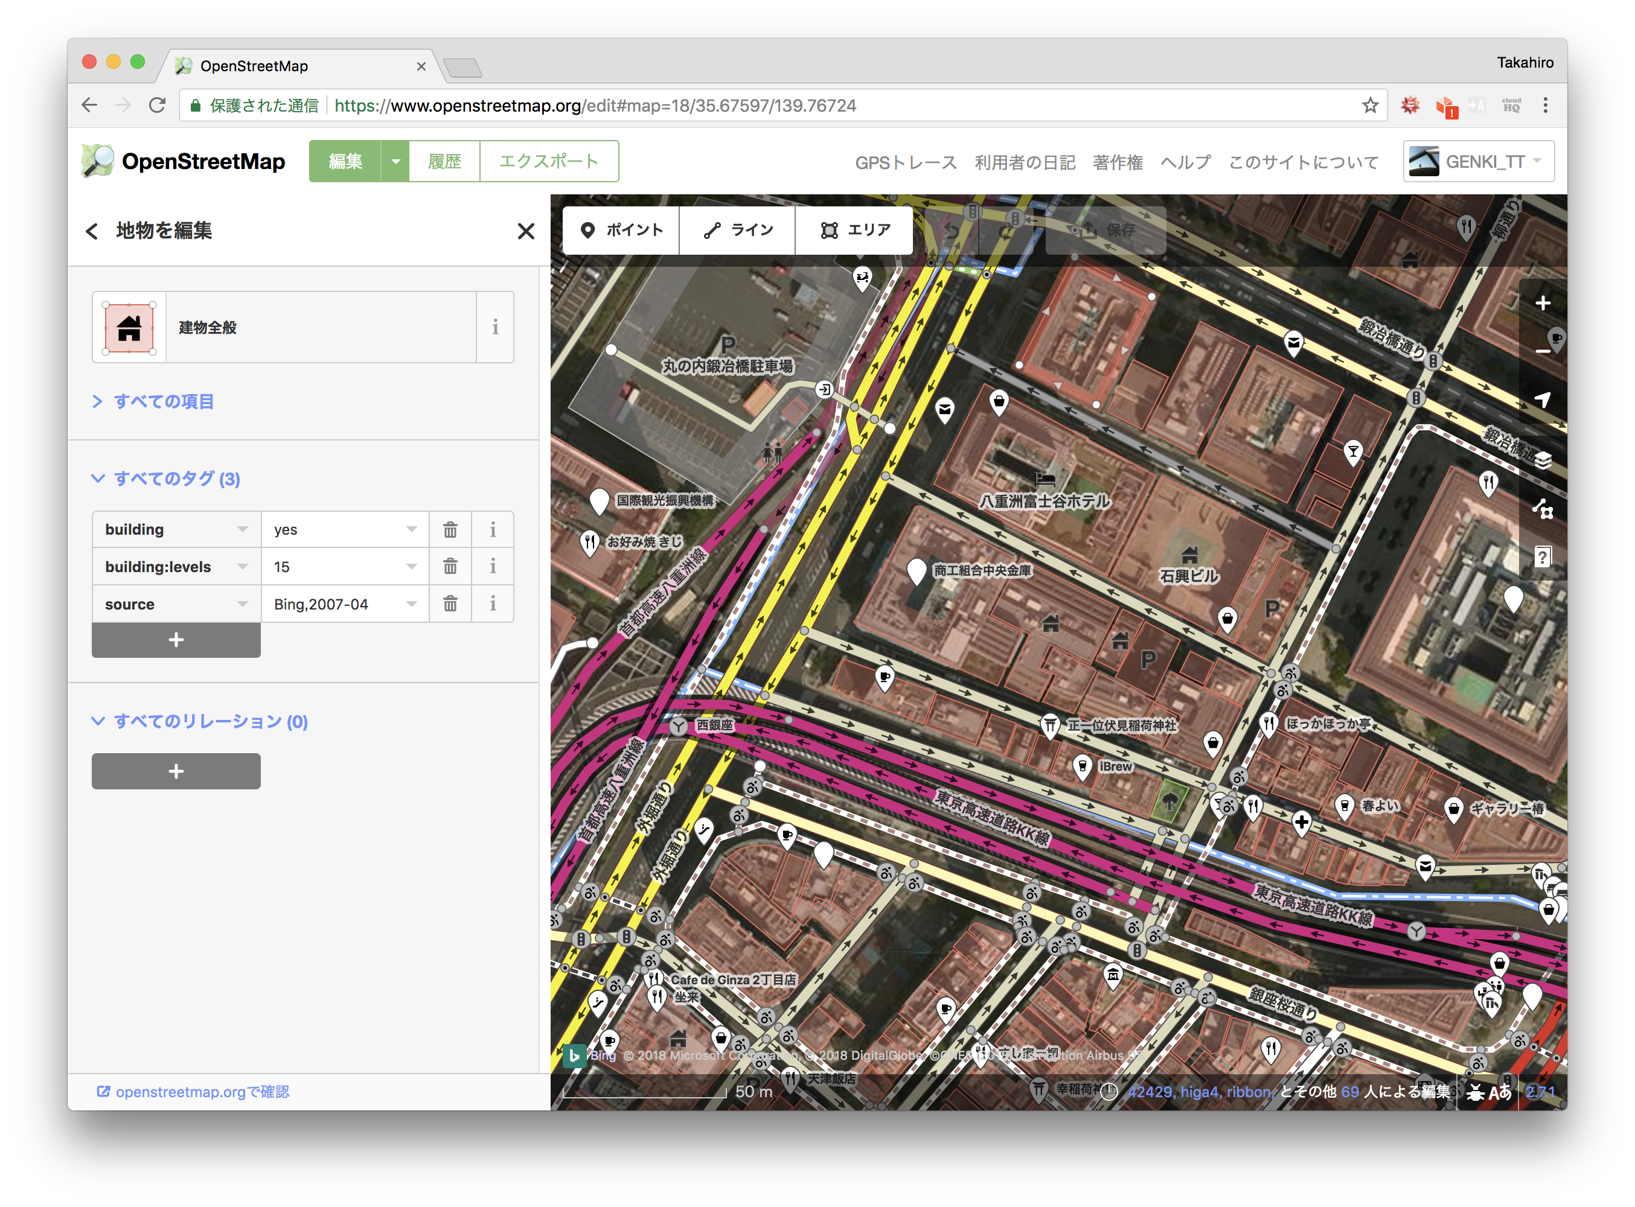Show info for 建物全般 preset

495,327
